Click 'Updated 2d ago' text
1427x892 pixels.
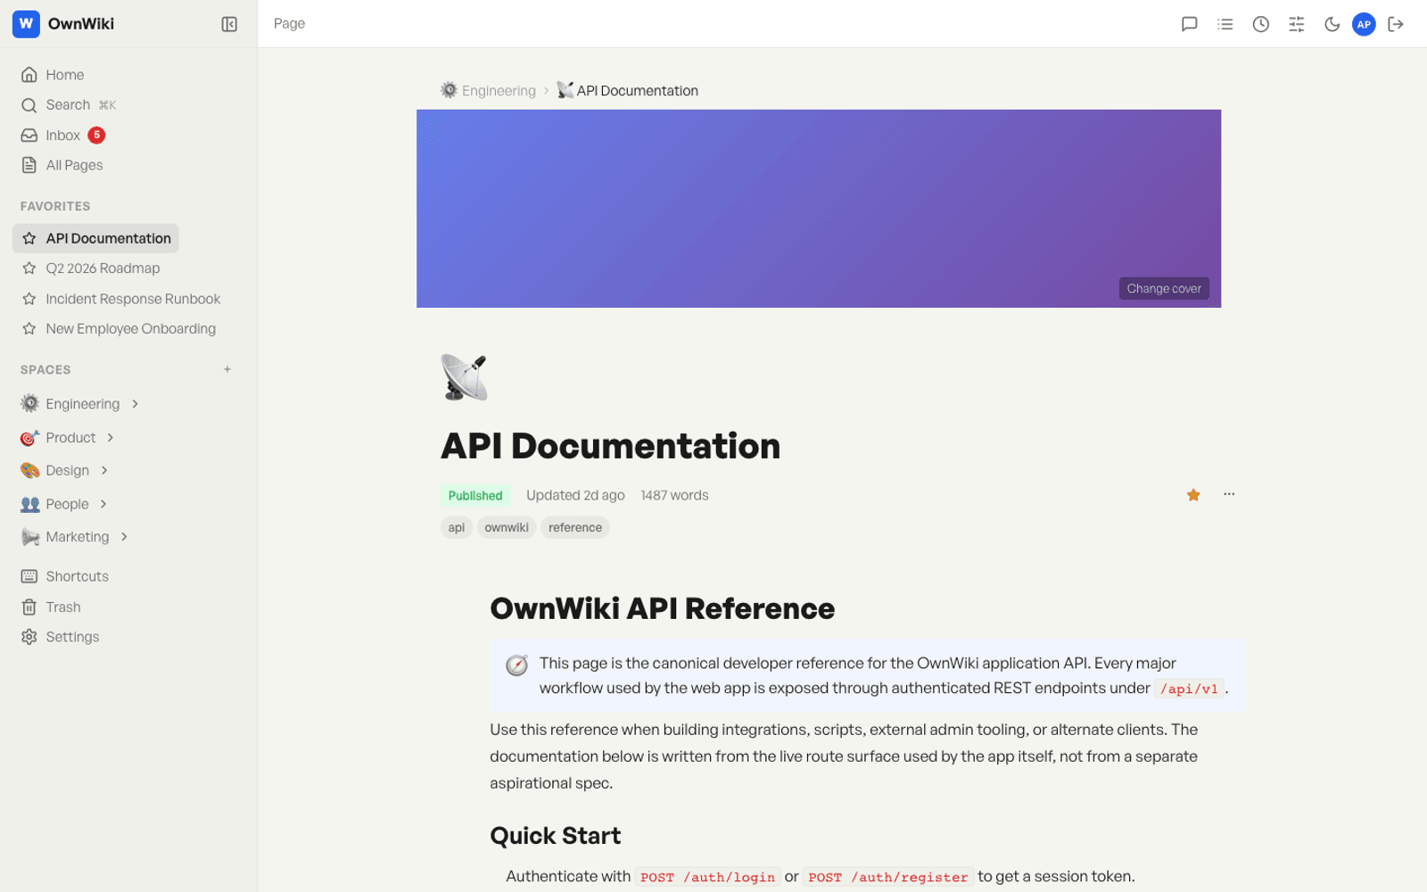click(575, 496)
